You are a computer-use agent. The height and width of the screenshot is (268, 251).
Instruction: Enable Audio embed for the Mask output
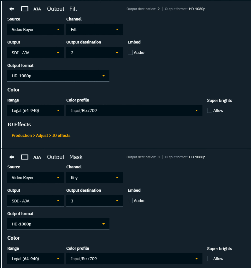pos(130,201)
